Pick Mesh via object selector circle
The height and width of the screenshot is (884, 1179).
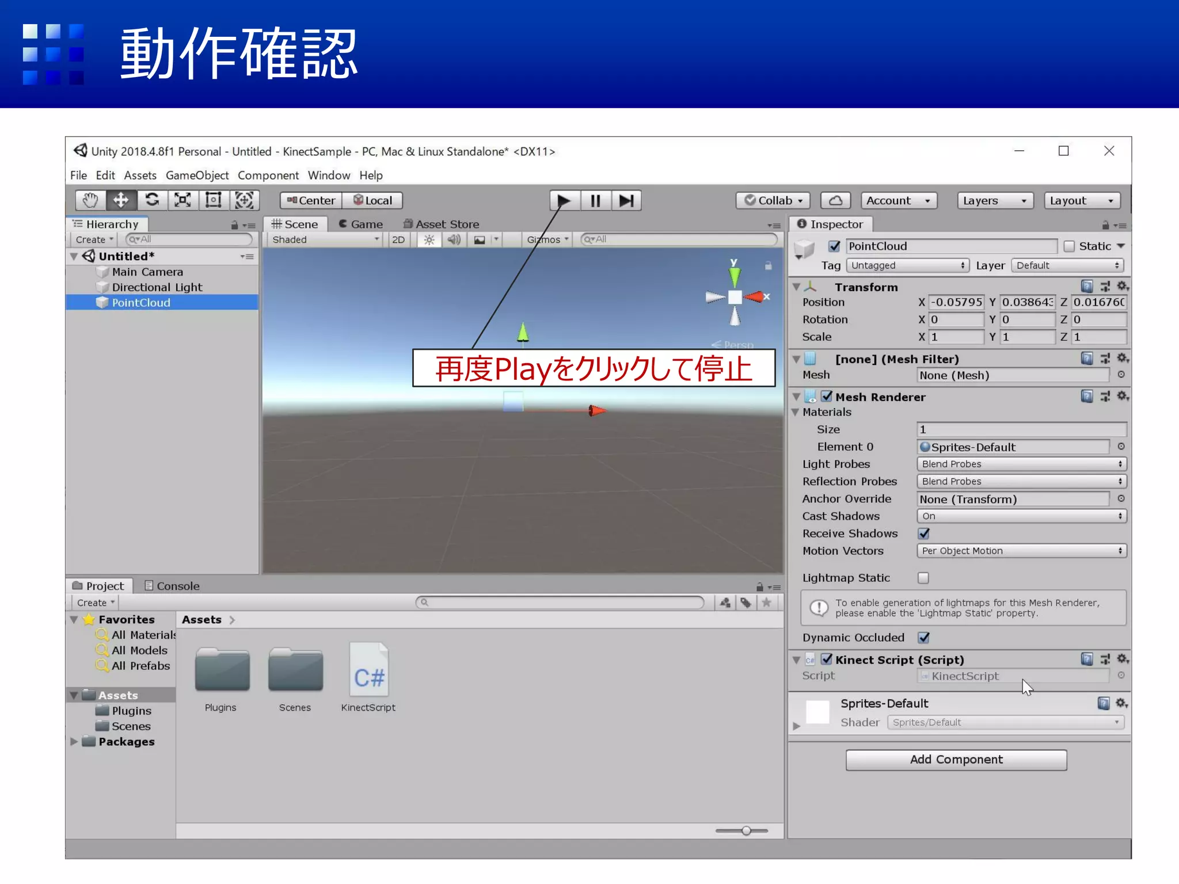point(1121,375)
